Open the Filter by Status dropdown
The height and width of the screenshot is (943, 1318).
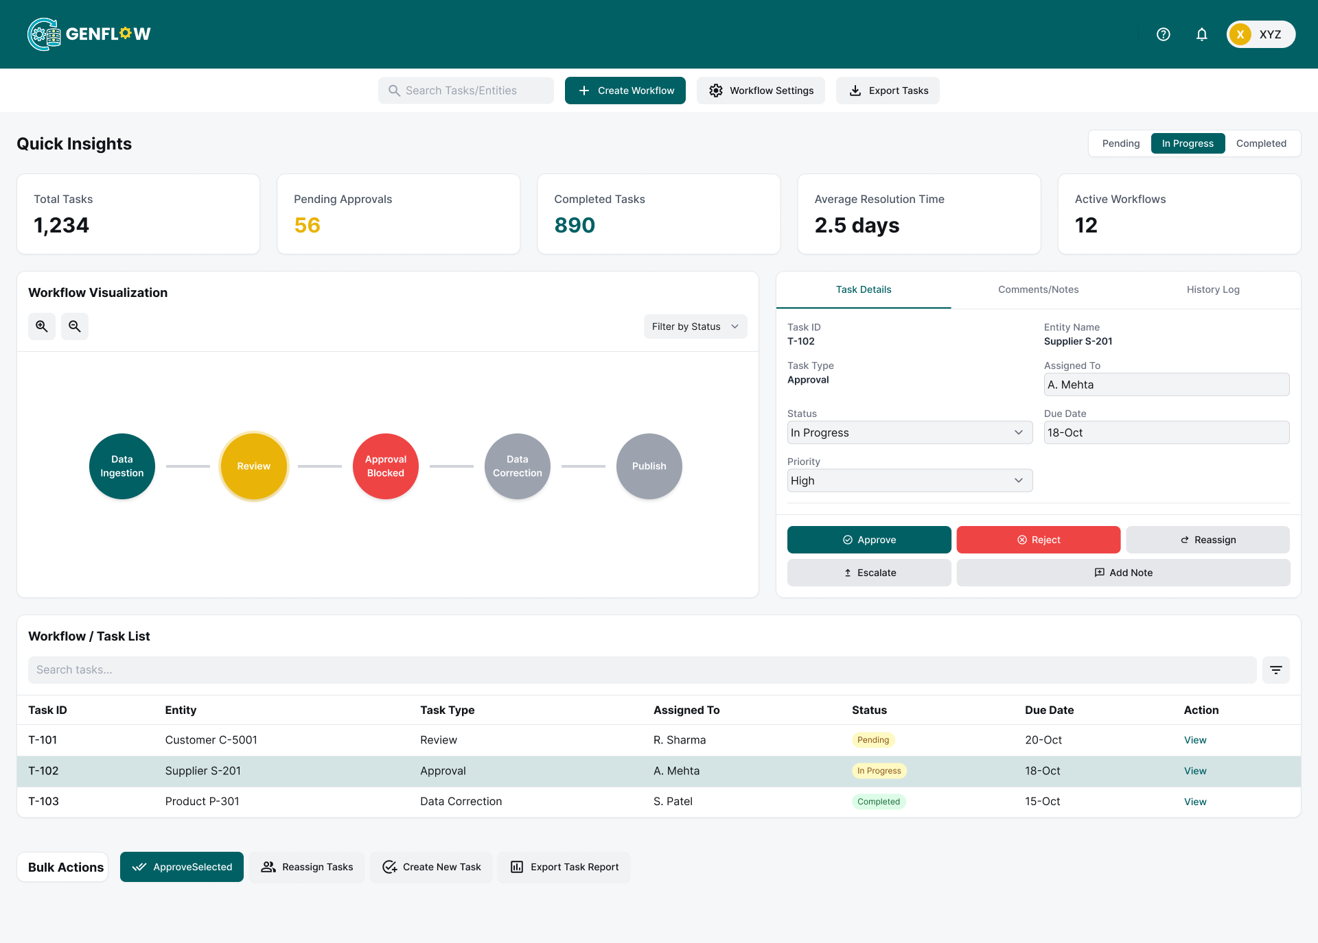tap(695, 326)
